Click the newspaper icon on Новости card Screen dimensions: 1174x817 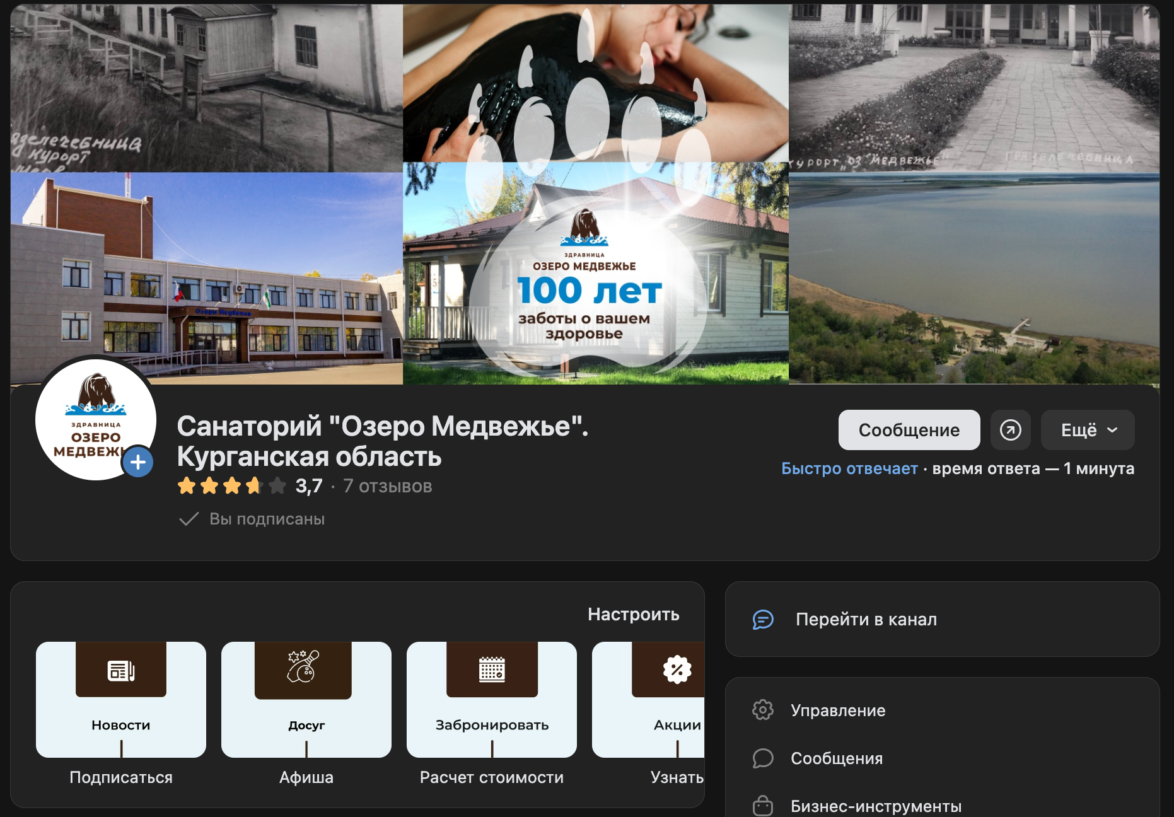121,671
